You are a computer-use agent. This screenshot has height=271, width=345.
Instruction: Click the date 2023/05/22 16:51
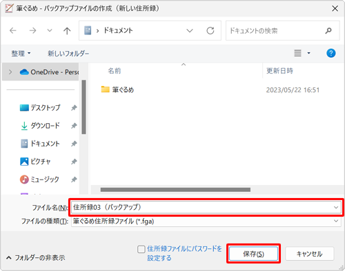pyautogui.click(x=293, y=90)
